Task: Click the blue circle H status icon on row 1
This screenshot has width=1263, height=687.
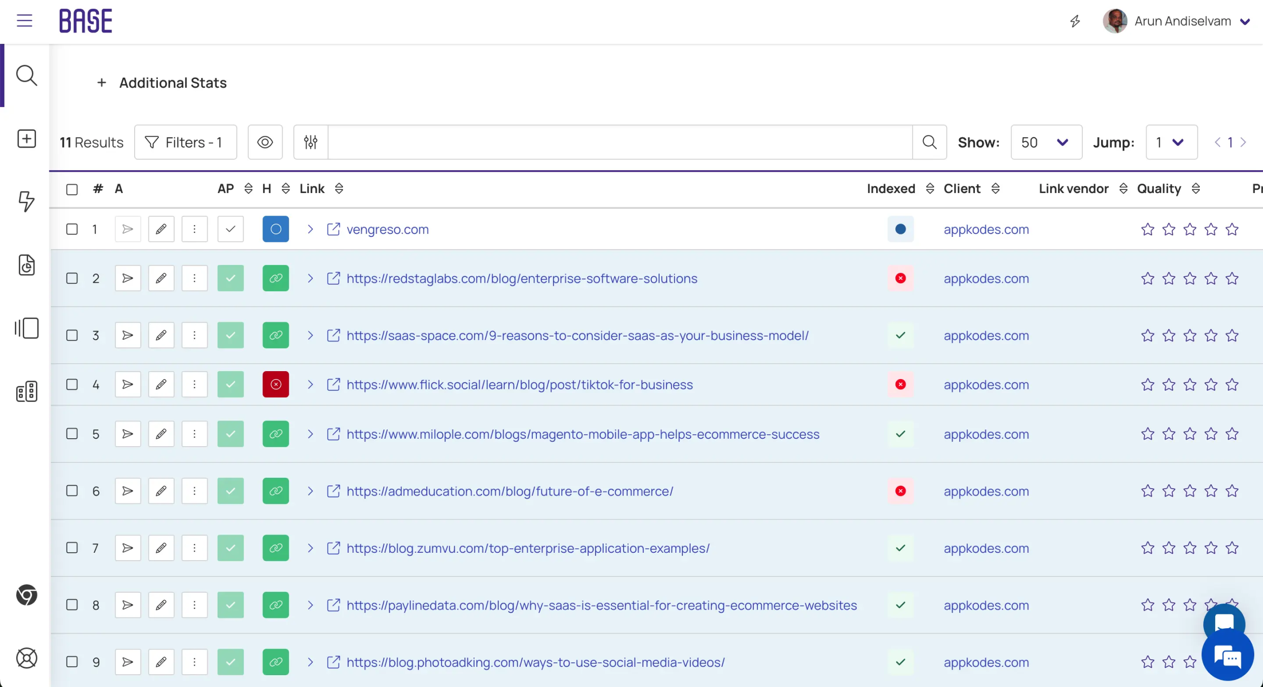Action: pos(276,229)
